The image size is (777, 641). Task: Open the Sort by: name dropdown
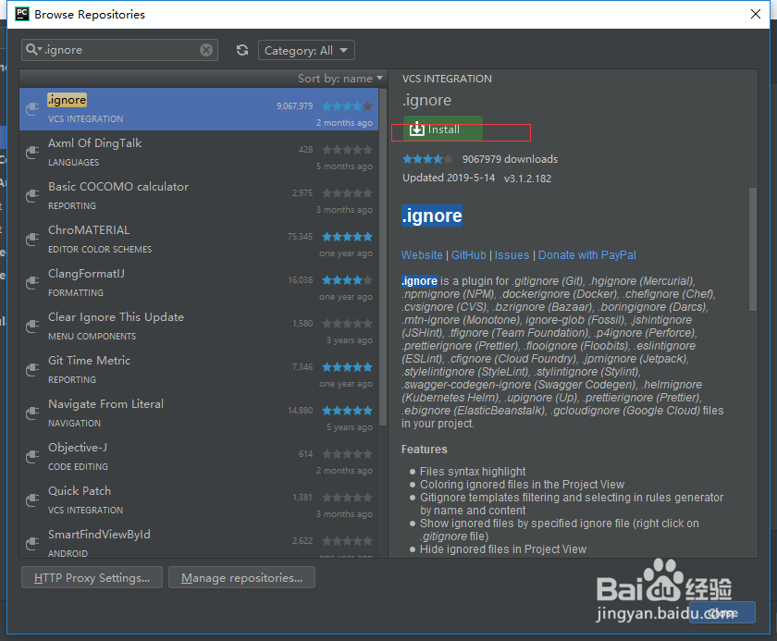[340, 79]
